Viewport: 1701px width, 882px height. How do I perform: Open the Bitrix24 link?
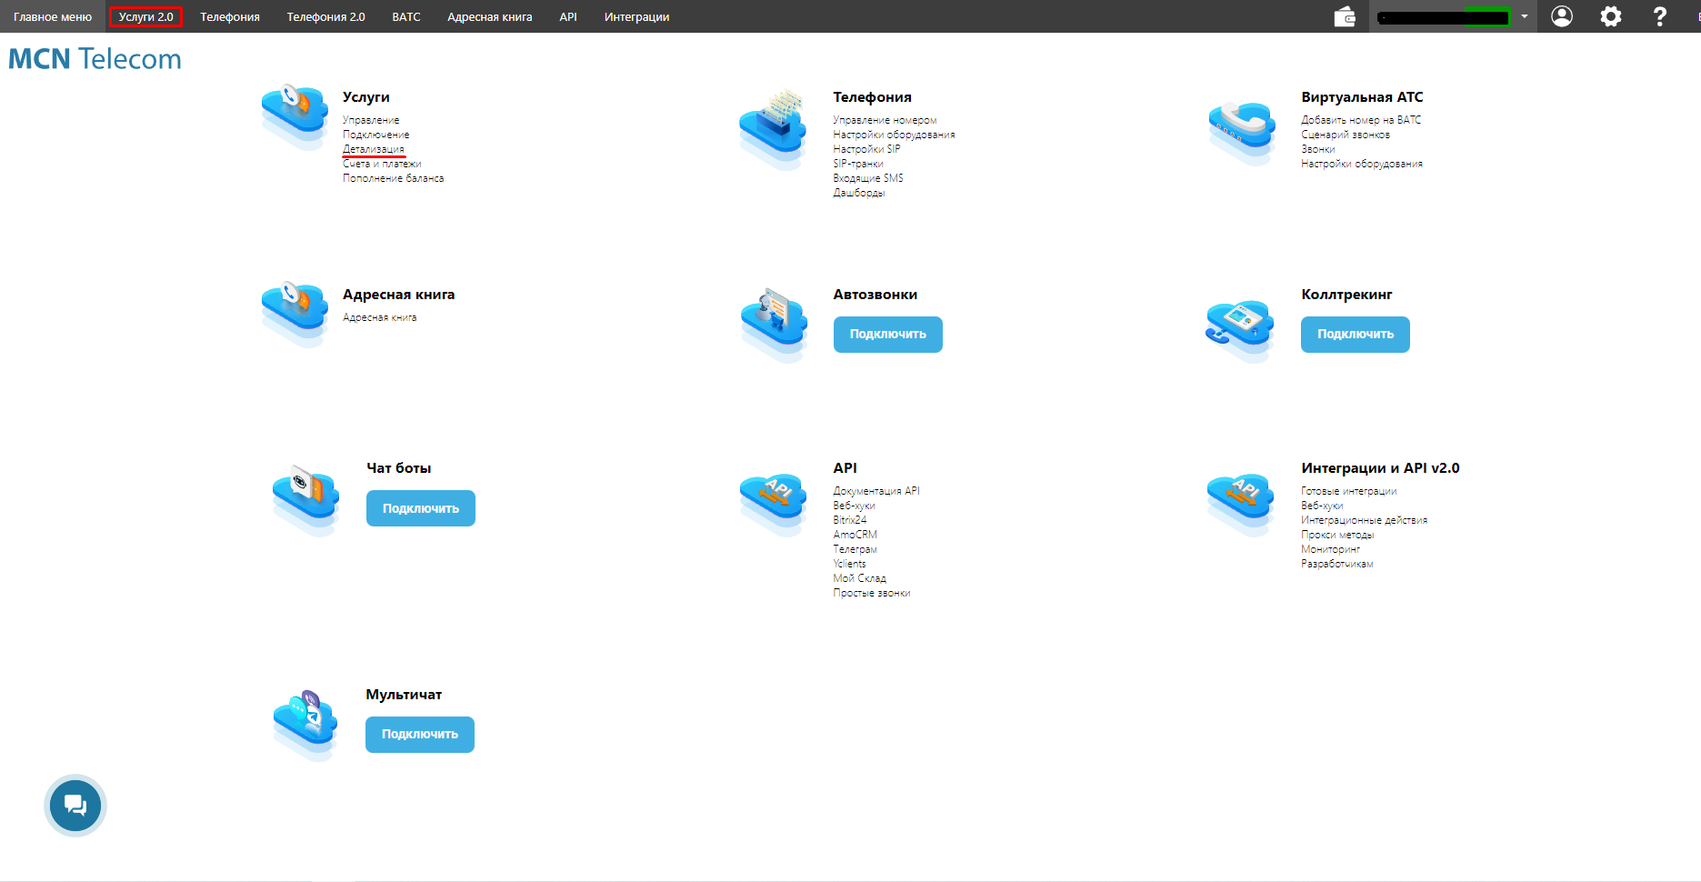click(x=850, y=520)
